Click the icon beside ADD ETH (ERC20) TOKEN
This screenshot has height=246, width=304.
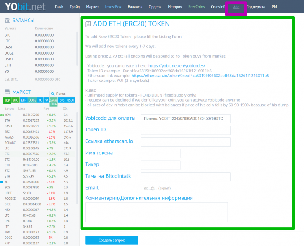(x=88, y=24)
